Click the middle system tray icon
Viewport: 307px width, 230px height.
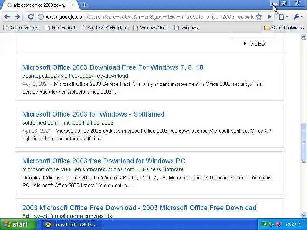coord(271,224)
